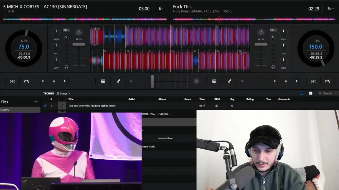The width and height of the screenshot is (339, 190).
Task: Click the left deck jump-to-cue arrow icon
Action: coord(26,81)
